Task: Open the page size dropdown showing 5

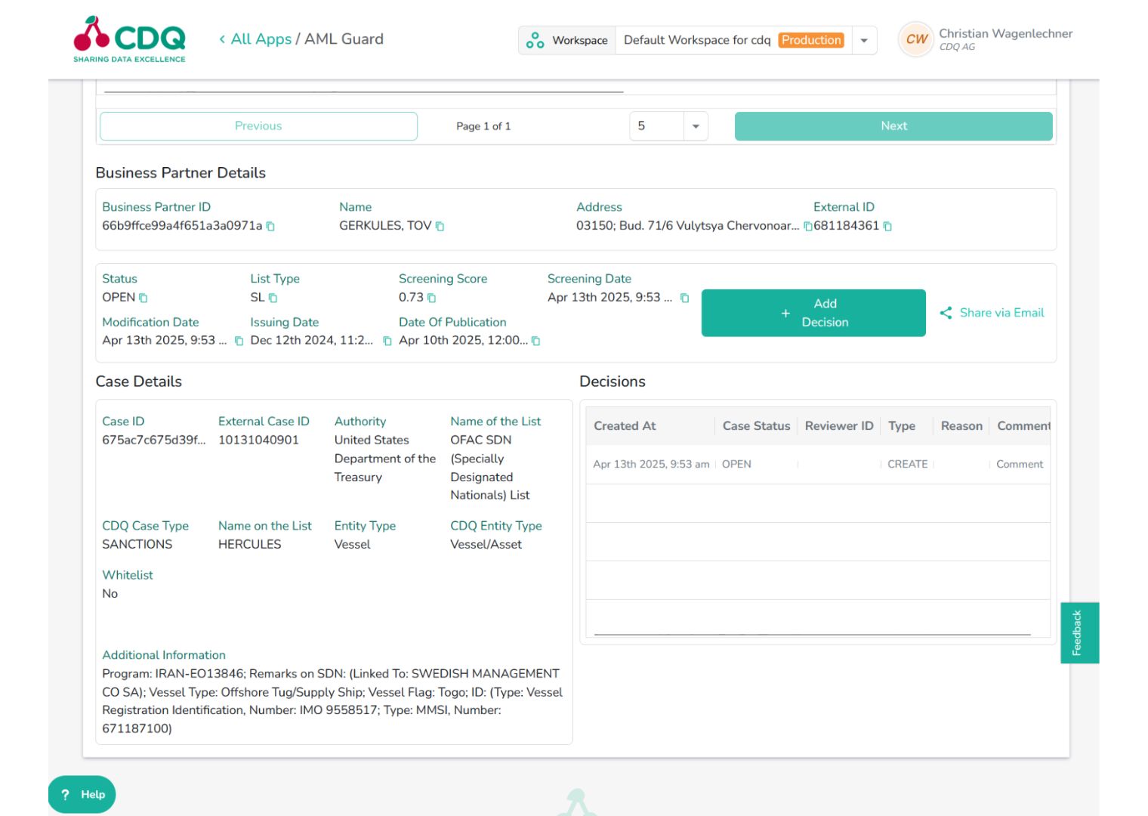Action: tap(668, 125)
